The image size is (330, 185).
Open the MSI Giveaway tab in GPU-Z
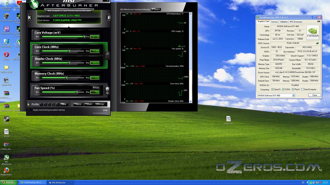(x=296, y=22)
